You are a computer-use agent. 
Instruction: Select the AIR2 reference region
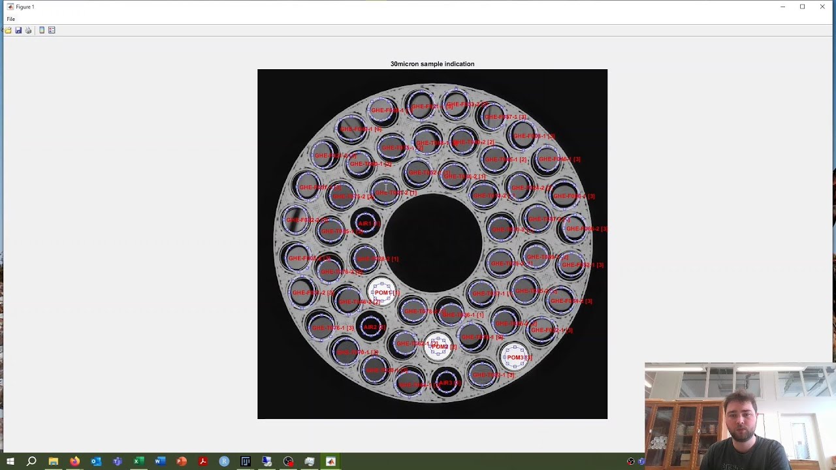click(x=371, y=327)
